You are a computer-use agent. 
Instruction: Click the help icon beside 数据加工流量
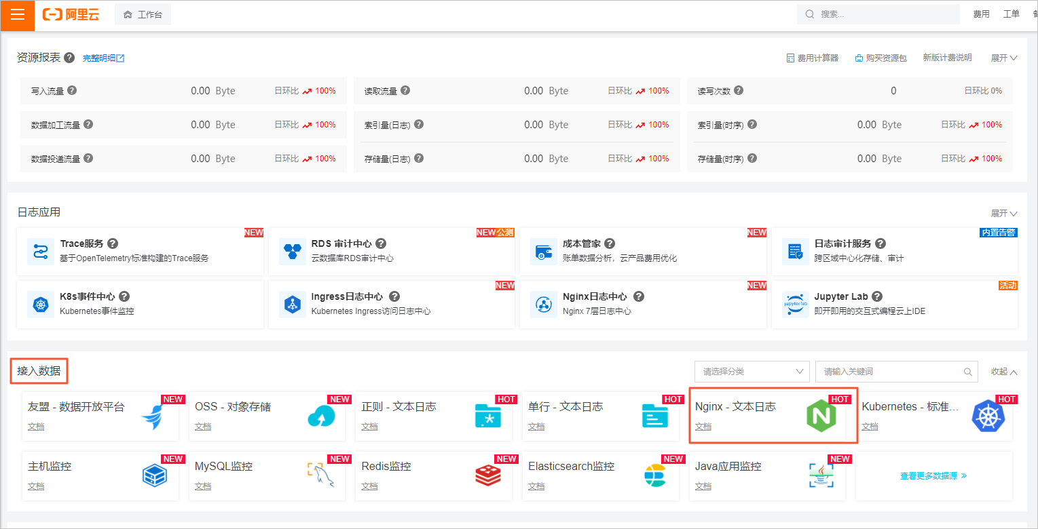(88, 124)
